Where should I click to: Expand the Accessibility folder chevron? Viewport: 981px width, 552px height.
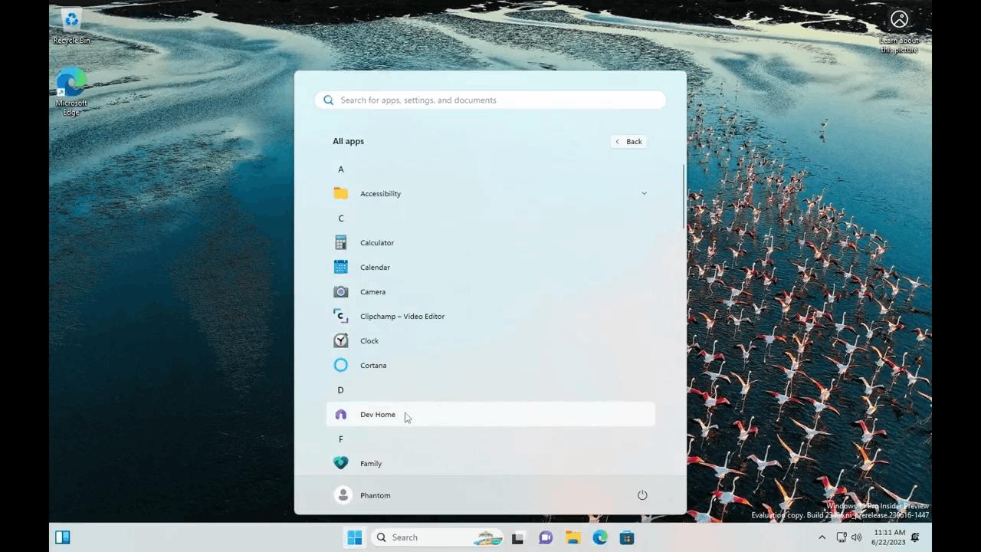[644, 193]
